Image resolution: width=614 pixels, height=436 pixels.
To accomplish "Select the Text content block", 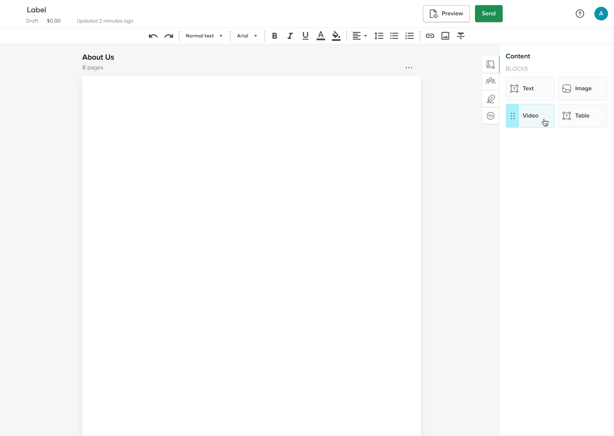I will pos(530,89).
